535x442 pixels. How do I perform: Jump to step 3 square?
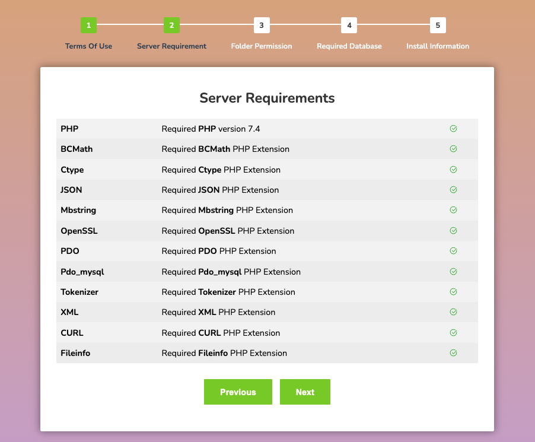[262, 26]
